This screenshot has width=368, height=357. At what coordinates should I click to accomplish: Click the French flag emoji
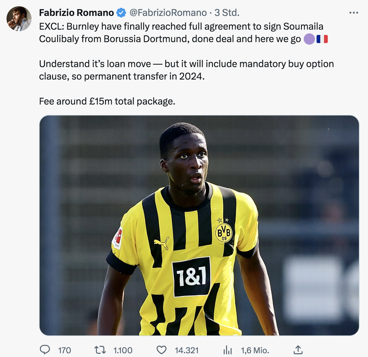pyautogui.click(x=322, y=39)
